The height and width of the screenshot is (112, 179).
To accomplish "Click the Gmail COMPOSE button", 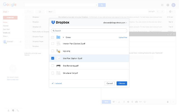I will [x=10, y=18].
